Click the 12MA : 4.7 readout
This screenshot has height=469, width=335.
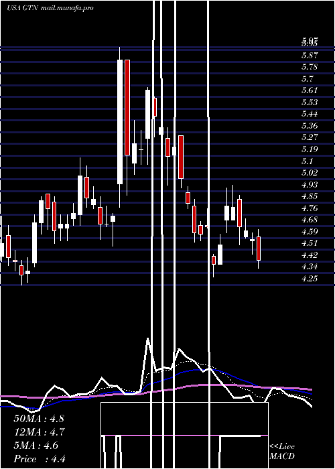pyautogui.click(x=39, y=432)
